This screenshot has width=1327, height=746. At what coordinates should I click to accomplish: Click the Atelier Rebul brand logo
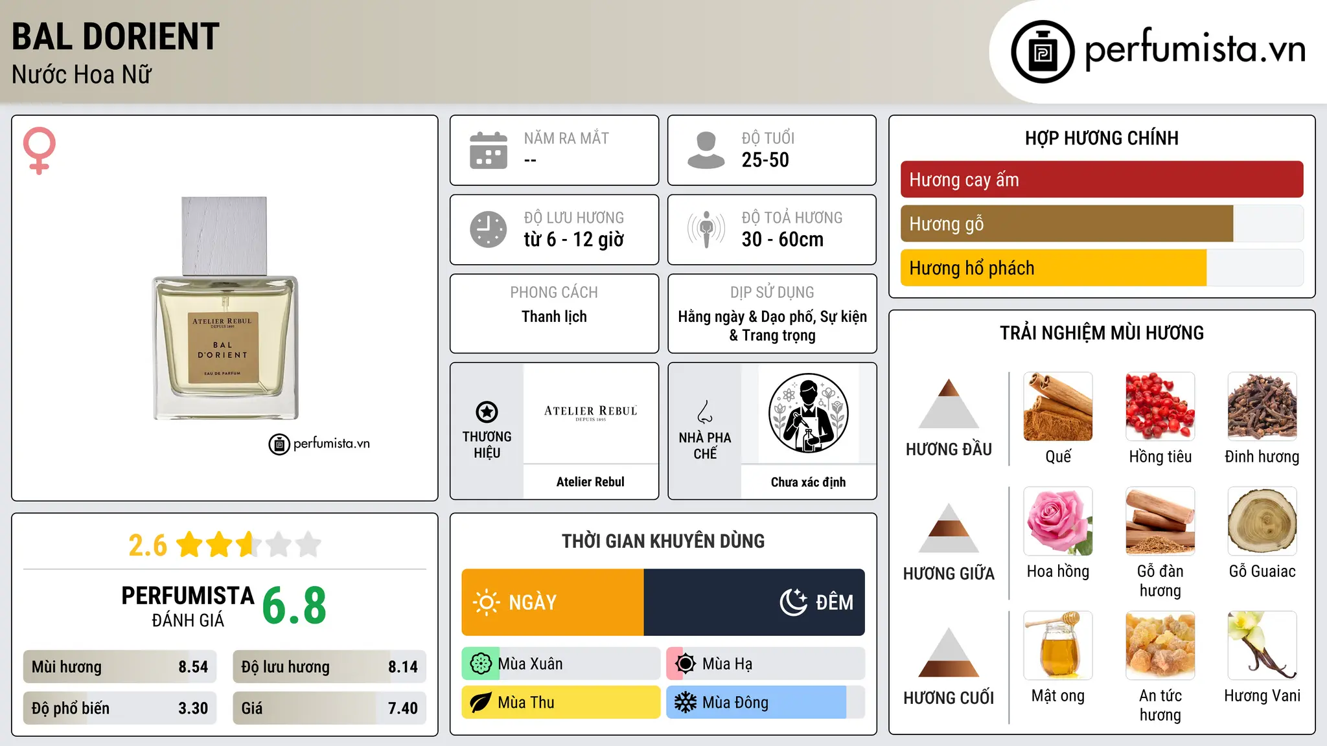click(x=591, y=413)
